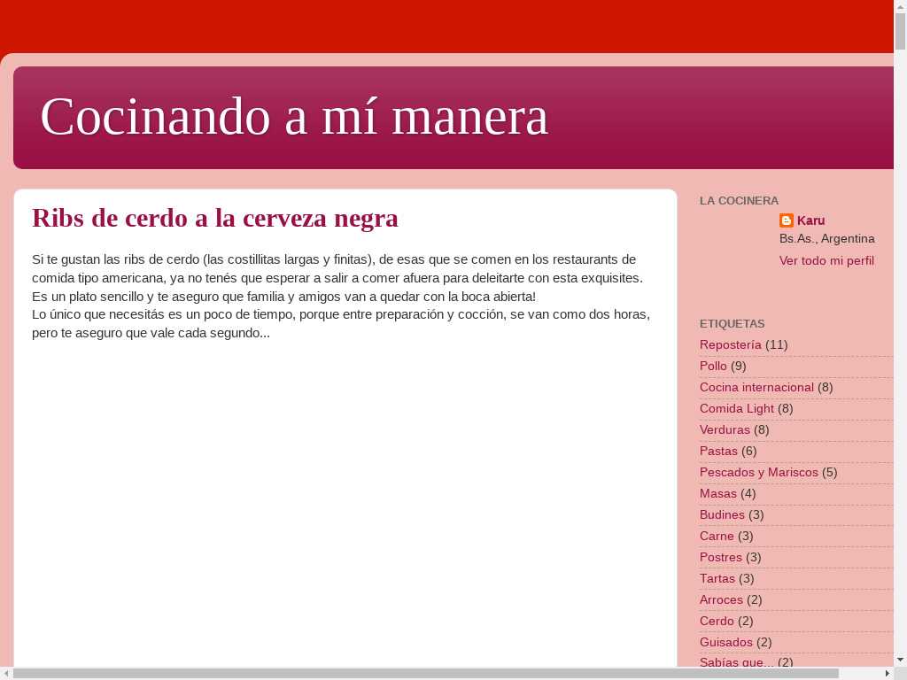The width and height of the screenshot is (907, 680).
Task: Click the horizontal scrollbar right arrow
Action: point(888,674)
